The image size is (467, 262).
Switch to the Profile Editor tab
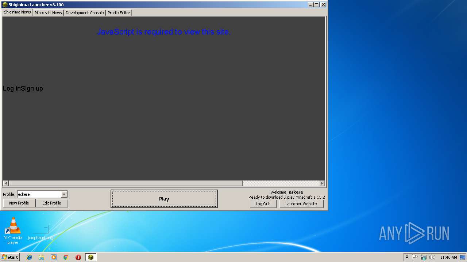click(119, 13)
